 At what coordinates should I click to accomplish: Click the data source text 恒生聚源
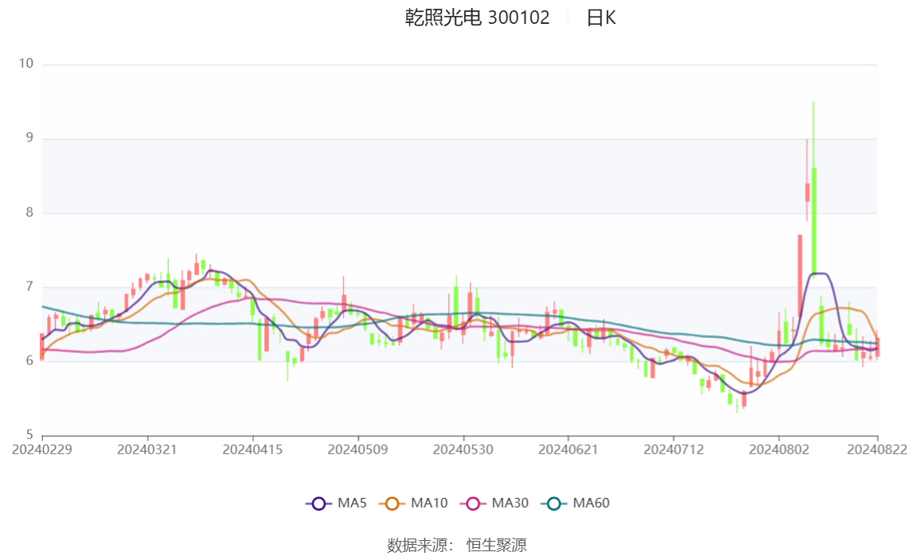tap(496, 545)
